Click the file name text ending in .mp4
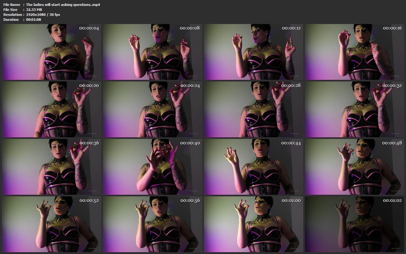 pyautogui.click(x=63, y=5)
